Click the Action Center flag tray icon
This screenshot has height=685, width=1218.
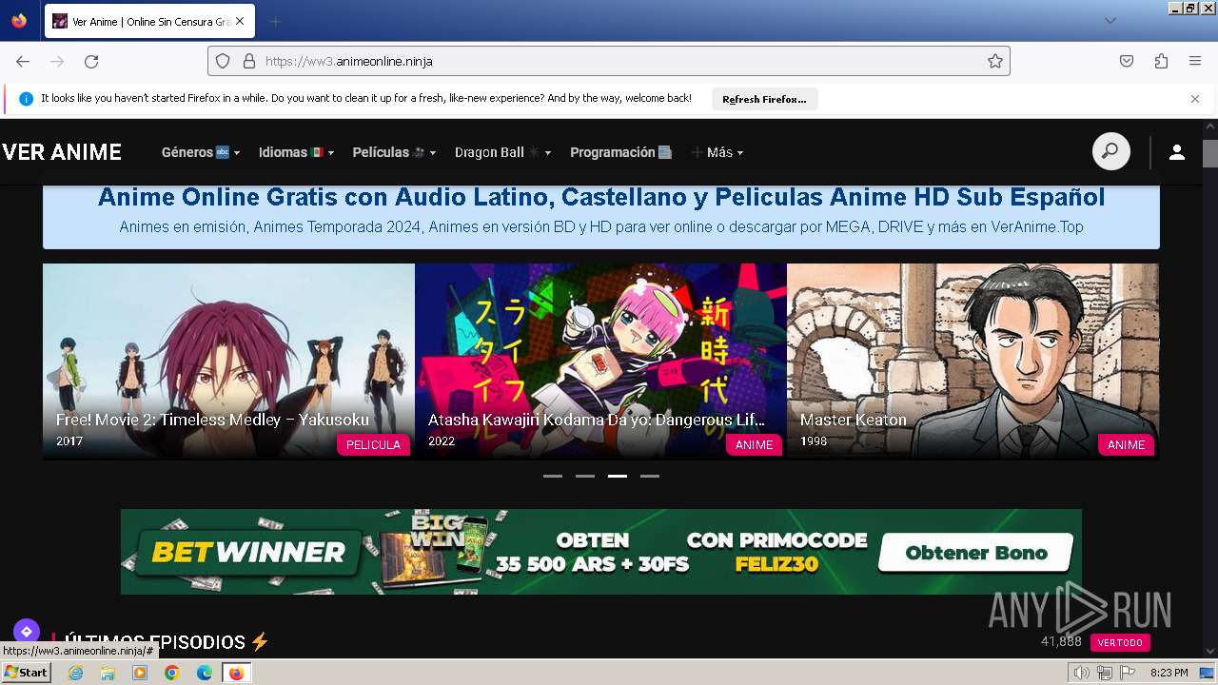(x=1127, y=673)
